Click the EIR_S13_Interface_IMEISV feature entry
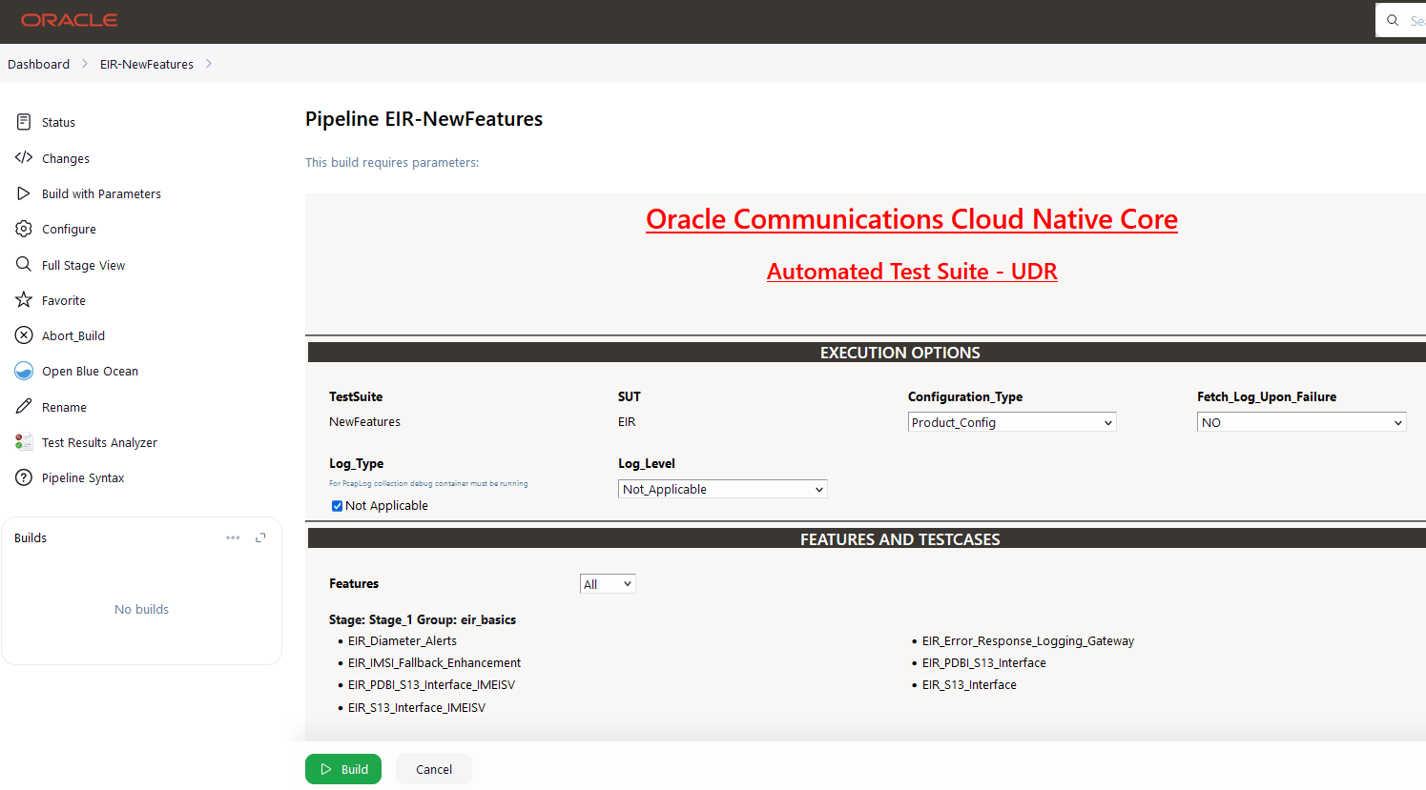Viewport: 1426px width, 790px height. point(417,708)
